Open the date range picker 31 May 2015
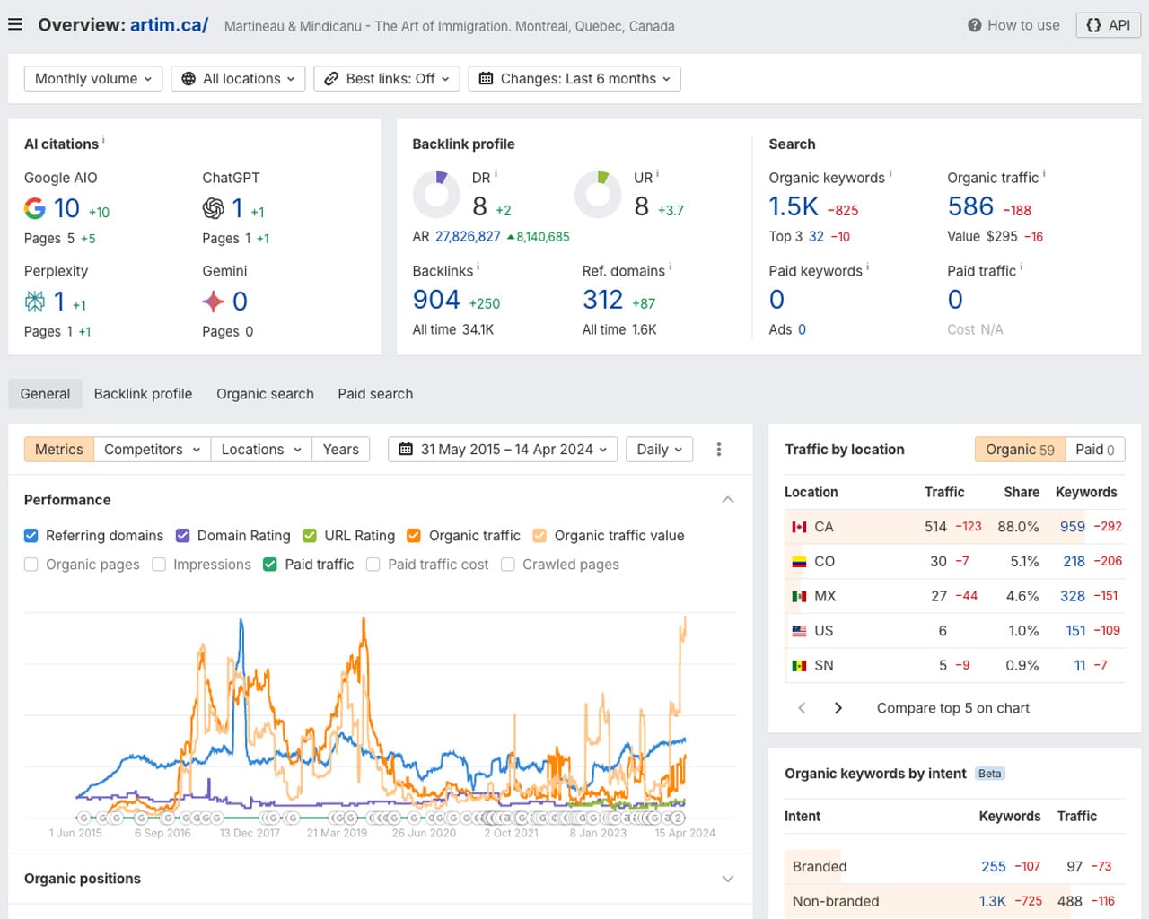The image size is (1149, 919). pyautogui.click(x=502, y=450)
